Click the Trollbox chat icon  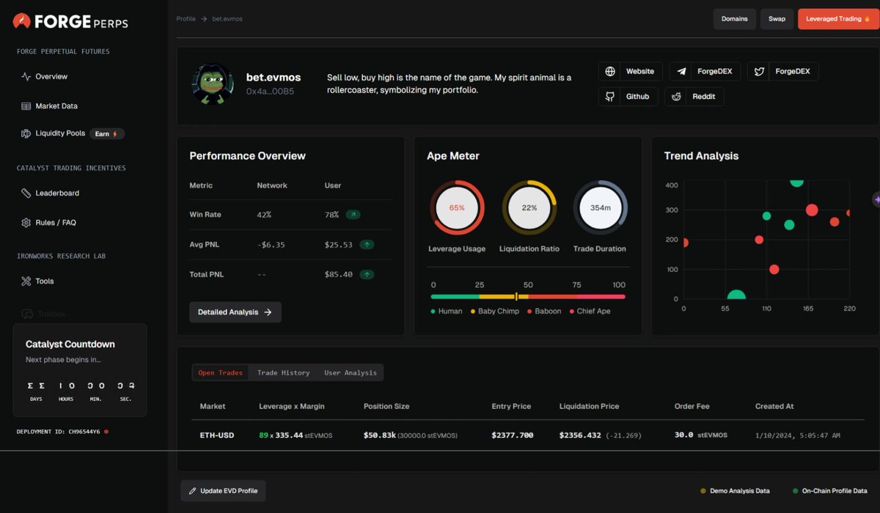point(26,314)
